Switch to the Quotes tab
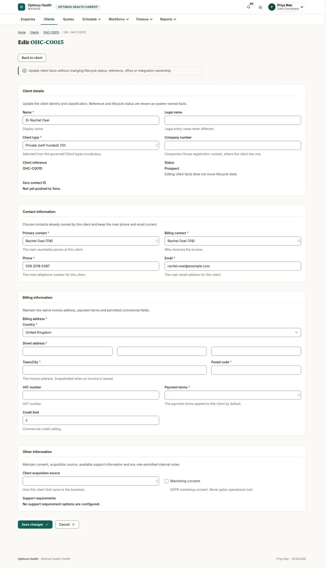Screen dimensions: 326x568 click(68, 19)
